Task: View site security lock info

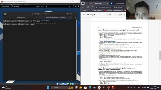Action: (96, 7)
